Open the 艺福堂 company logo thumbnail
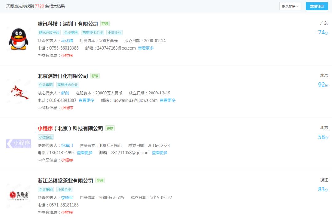Viewport: 332px width, 217px height. click(19, 195)
